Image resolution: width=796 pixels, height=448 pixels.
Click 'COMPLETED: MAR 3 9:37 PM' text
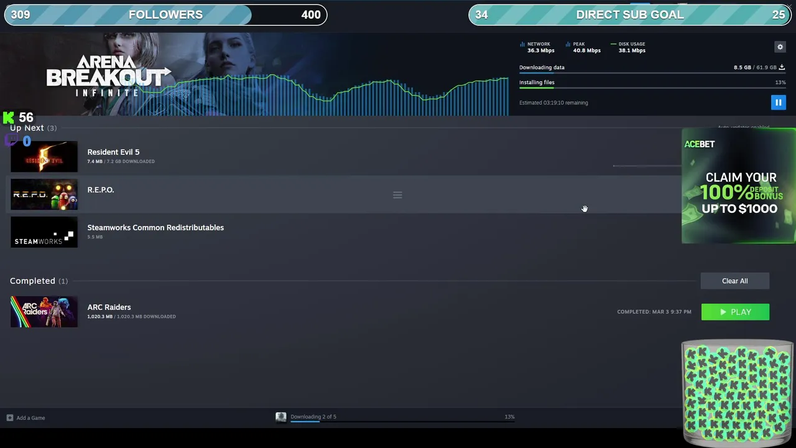click(654, 312)
